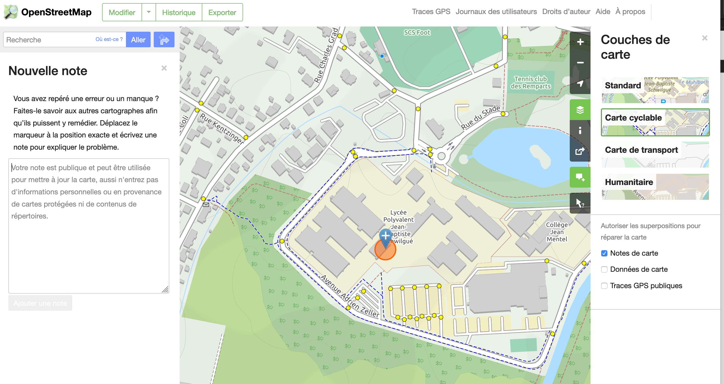Zoom out on the map
The width and height of the screenshot is (724, 384).
[580, 63]
